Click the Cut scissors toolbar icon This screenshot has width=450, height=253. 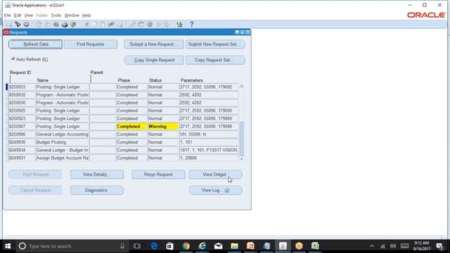(x=86, y=25)
